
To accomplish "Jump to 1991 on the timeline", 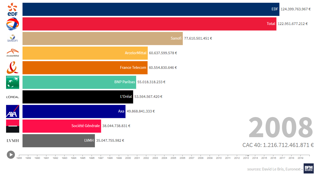I will click(x=46, y=158).
